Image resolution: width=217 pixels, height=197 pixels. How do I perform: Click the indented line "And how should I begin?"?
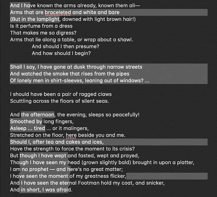pos(61,53)
